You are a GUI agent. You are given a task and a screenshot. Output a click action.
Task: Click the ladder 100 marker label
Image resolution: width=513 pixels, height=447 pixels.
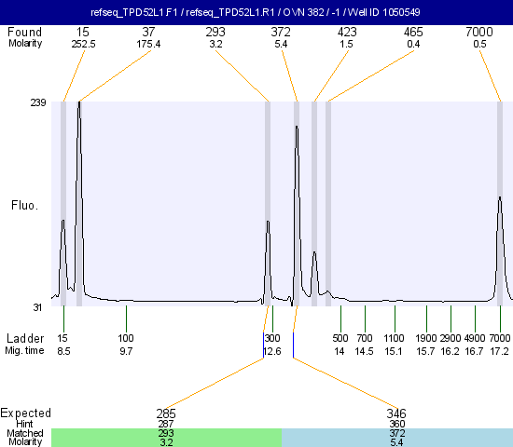(x=126, y=338)
